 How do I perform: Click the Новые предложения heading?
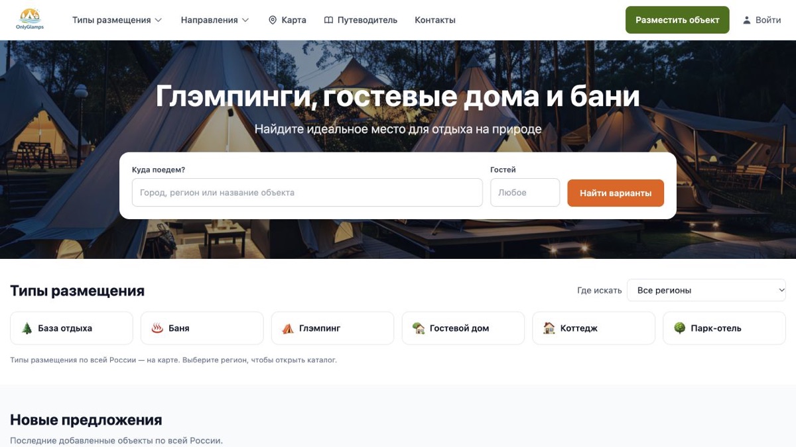pyautogui.click(x=86, y=420)
